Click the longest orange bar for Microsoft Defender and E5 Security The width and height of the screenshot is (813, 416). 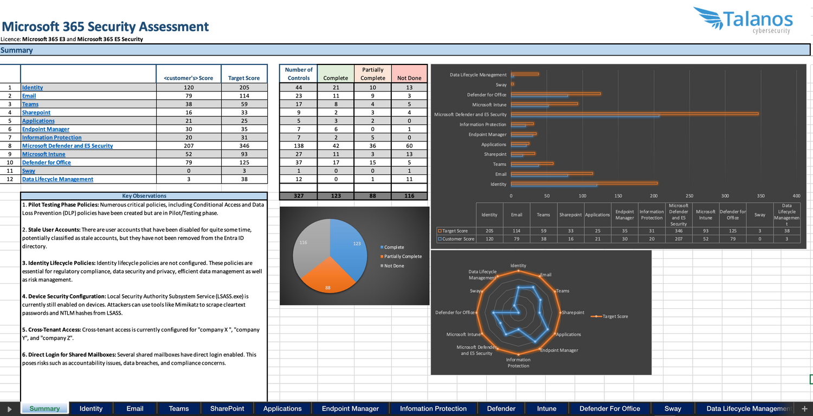click(635, 114)
